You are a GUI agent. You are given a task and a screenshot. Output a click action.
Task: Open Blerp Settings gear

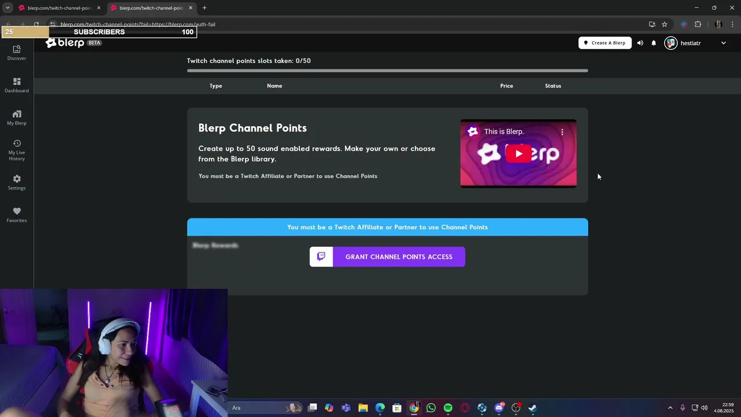tap(17, 182)
